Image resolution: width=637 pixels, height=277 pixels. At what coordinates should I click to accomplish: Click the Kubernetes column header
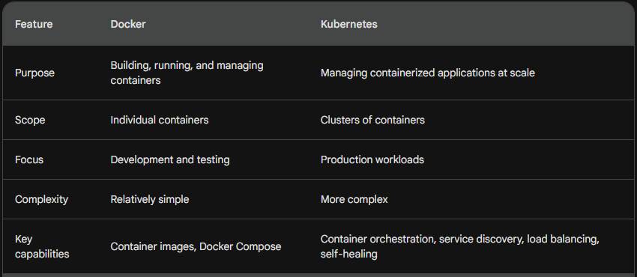coord(349,24)
